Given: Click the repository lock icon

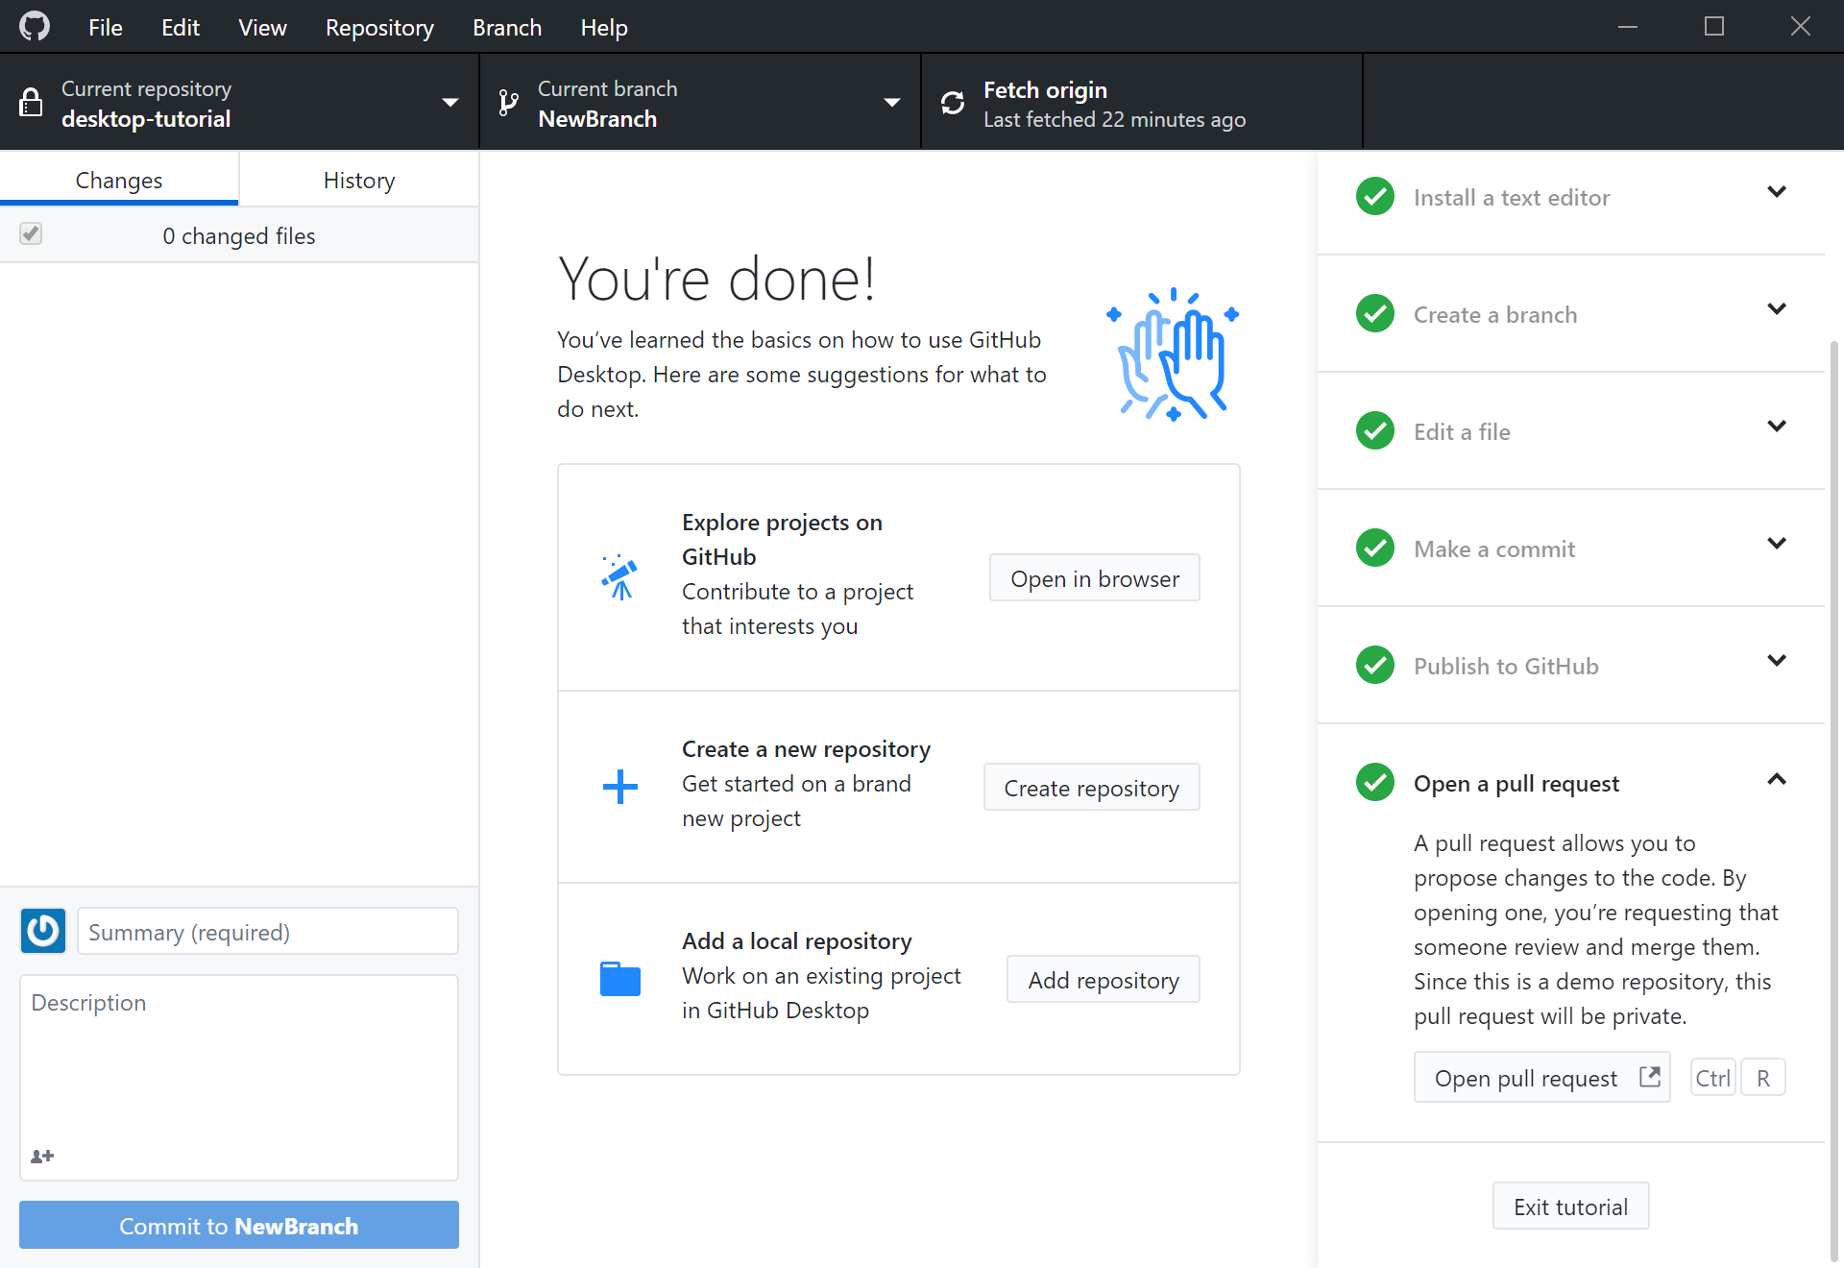Looking at the screenshot, I should point(31,102).
